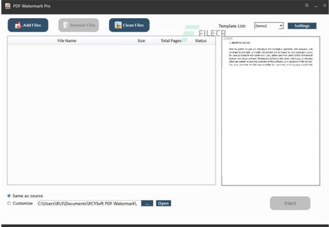Click the Add Files button
Screen dimensions: 329x227
28,25
